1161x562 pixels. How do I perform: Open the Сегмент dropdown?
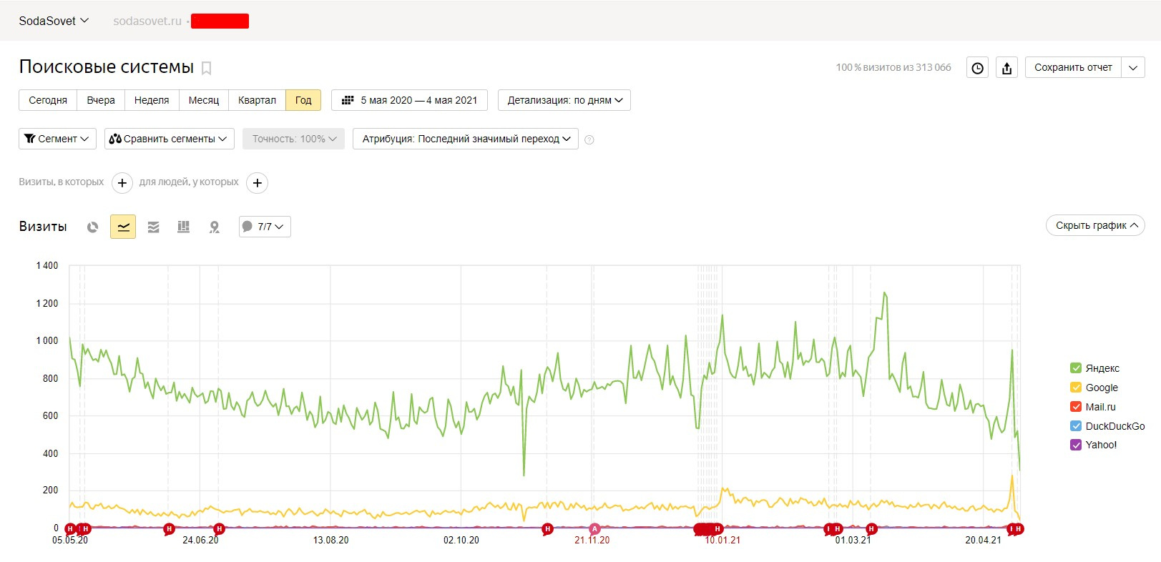pos(57,139)
